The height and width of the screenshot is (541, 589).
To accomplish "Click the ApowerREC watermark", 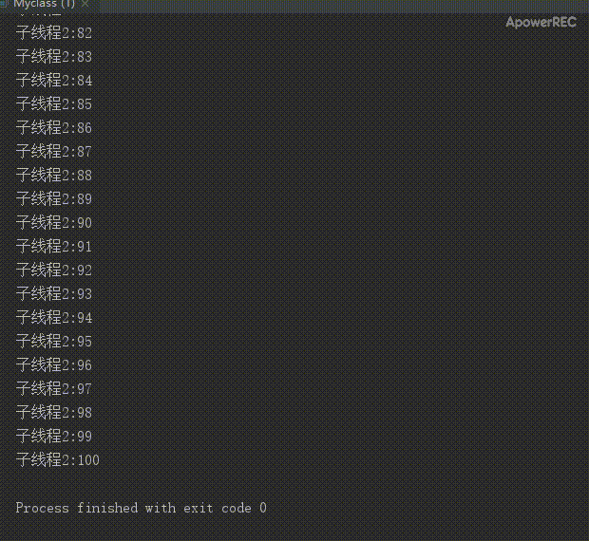I will point(541,22).
